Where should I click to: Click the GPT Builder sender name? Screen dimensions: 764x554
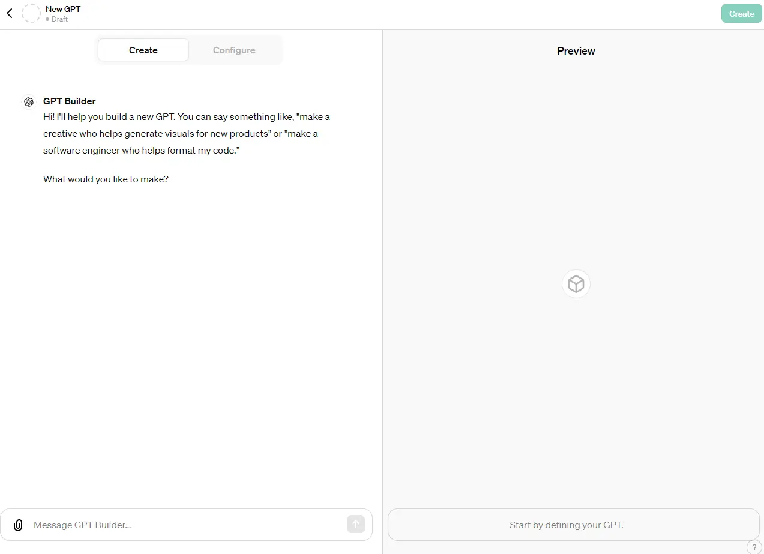70,101
